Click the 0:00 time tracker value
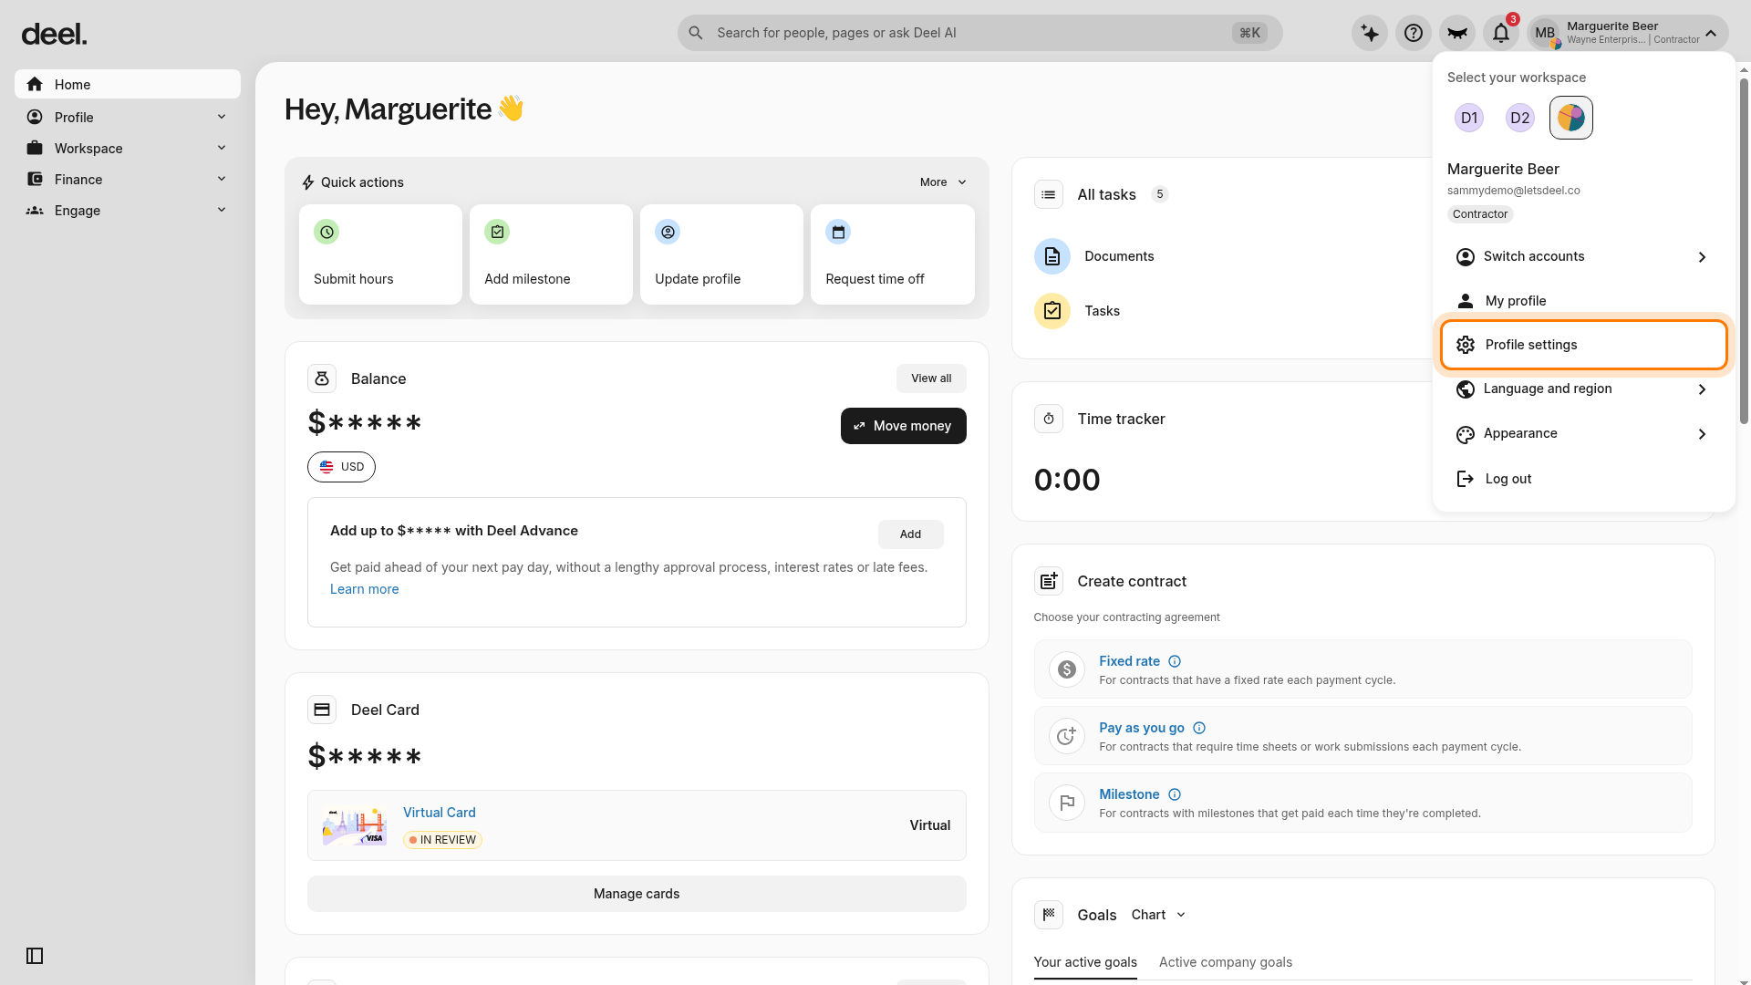Viewport: 1751px width, 985px height. click(x=1067, y=480)
